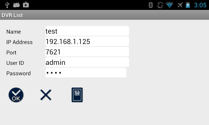The width and height of the screenshot is (209, 125).
Task: Edit the IP Address field 192.168.1.125
Action: [x=87, y=41]
